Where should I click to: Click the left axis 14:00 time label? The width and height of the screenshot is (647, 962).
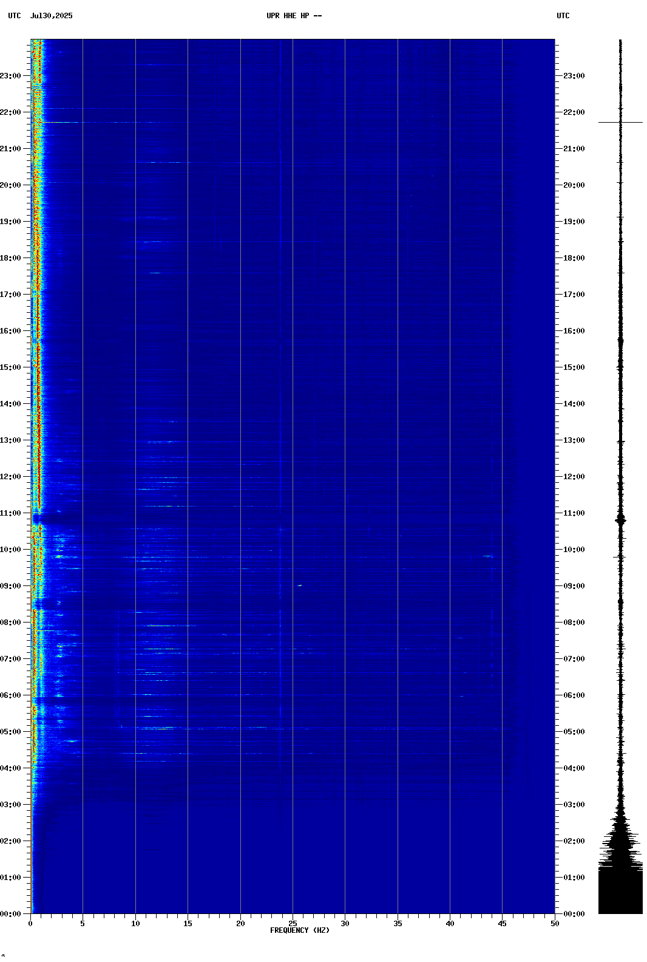click(10, 404)
